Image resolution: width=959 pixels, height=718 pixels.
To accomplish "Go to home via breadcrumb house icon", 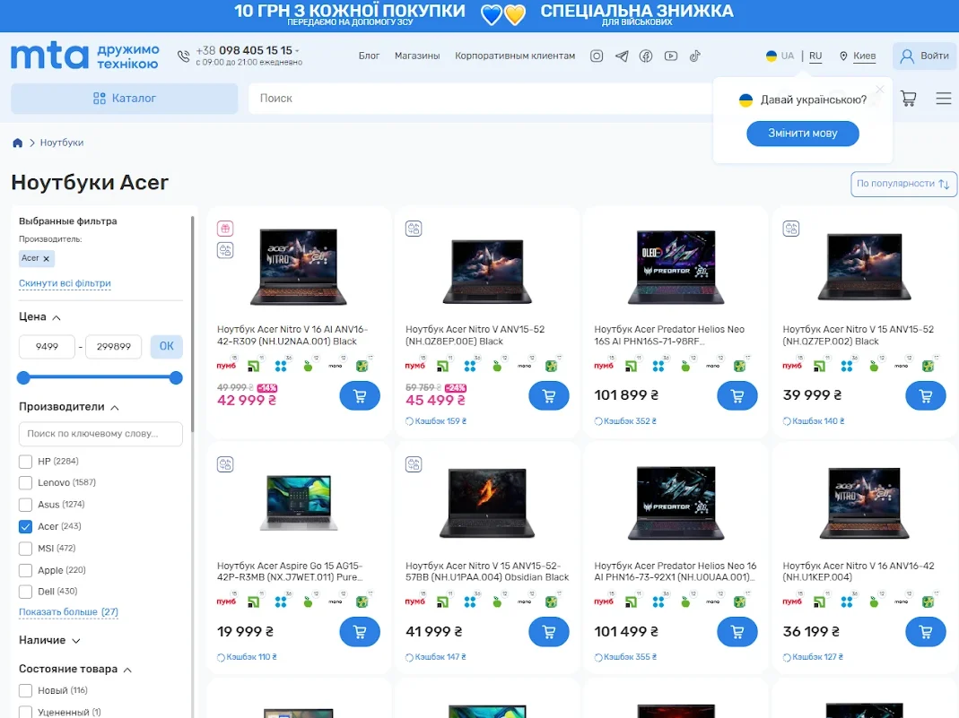I will click(18, 143).
